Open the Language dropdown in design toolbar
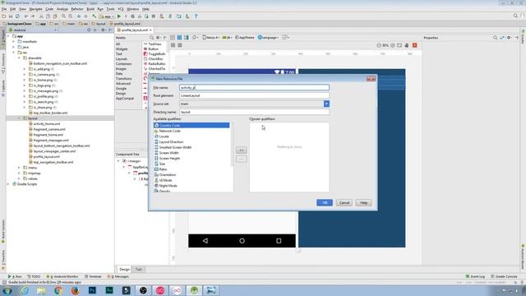The height and width of the screenshot is (296, 526). click(x=269, y=38)
